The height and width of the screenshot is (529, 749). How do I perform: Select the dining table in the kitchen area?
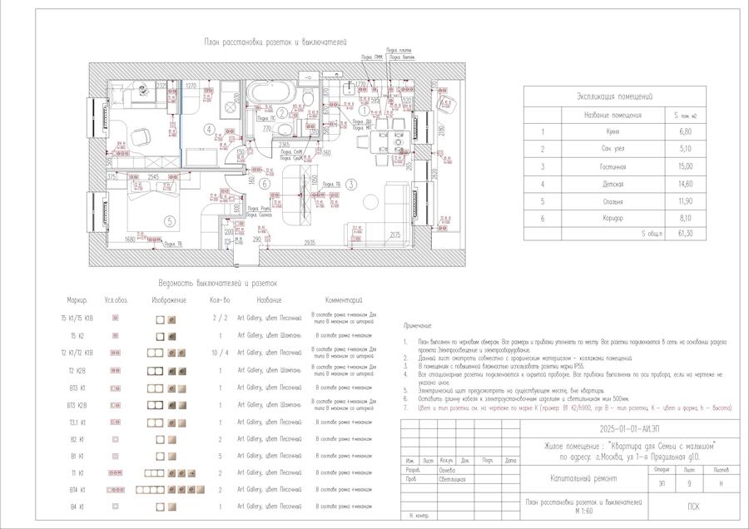point(389,141)
